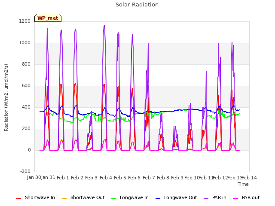The width and height of the screenshot is (275, 206).
Task: Toggle the Shortwave Out legend entry
Action: (83, 197)
